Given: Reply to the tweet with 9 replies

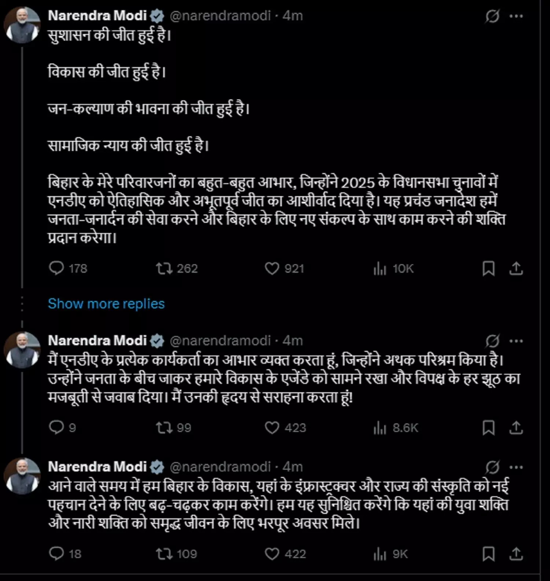Looking at the screenshot, I should (56, 427).
